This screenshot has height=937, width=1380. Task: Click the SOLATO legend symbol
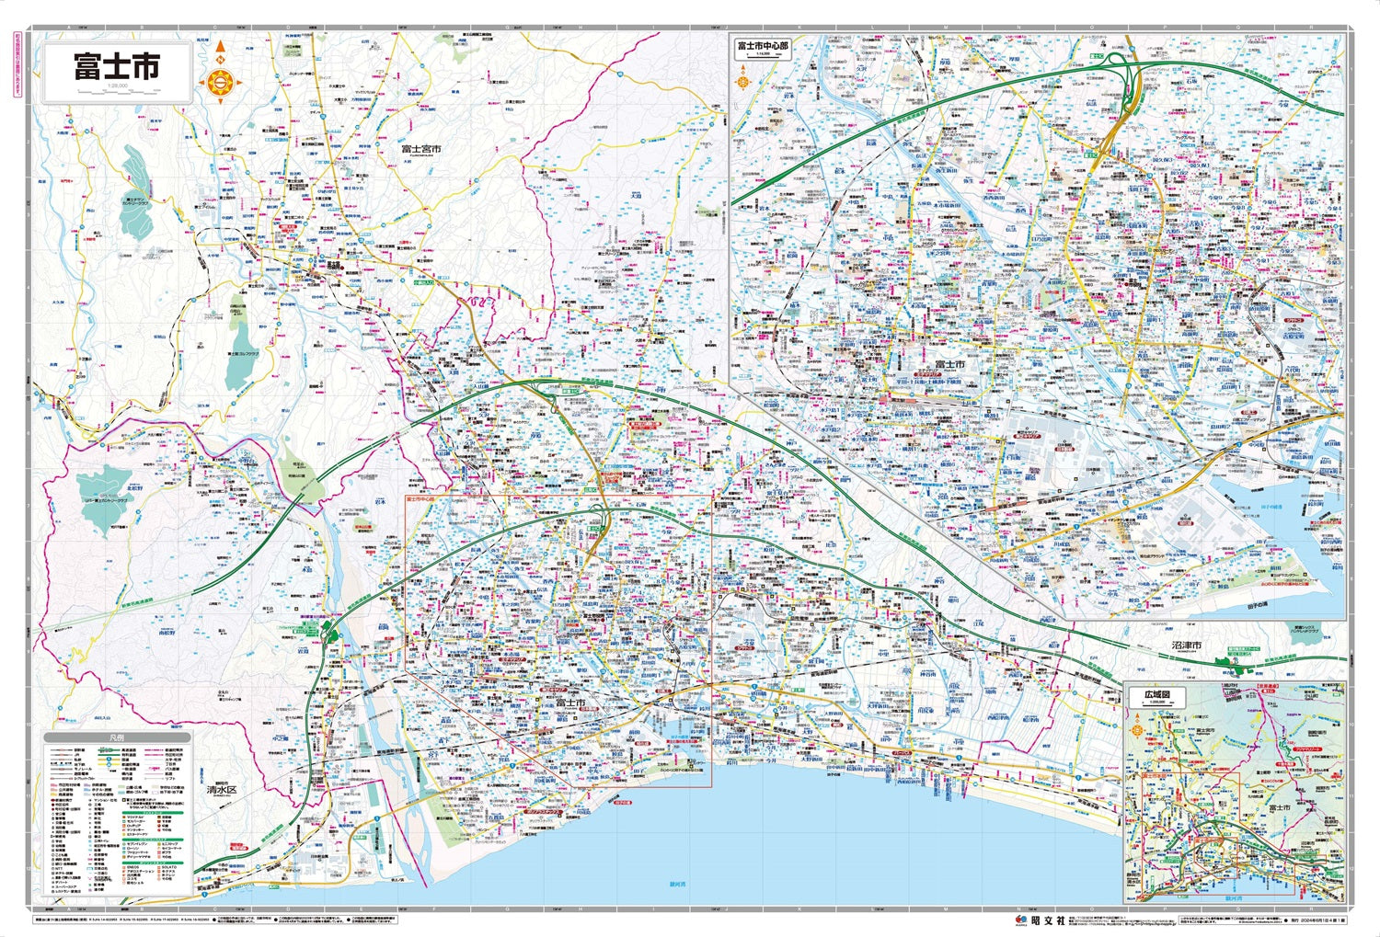(159, 867)
